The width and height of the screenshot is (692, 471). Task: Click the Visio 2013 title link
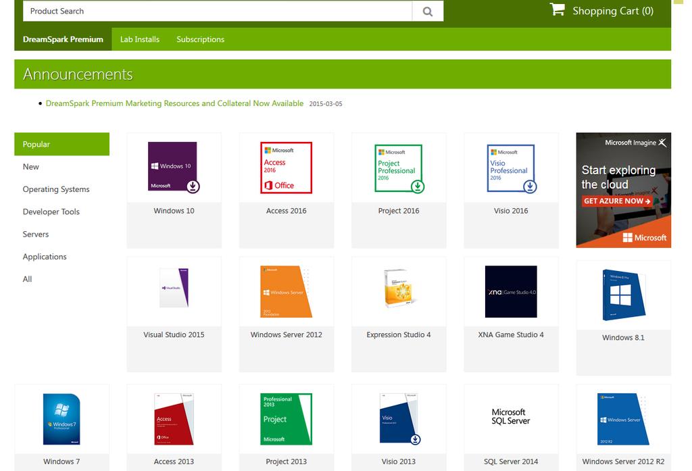tap(399, 462)
